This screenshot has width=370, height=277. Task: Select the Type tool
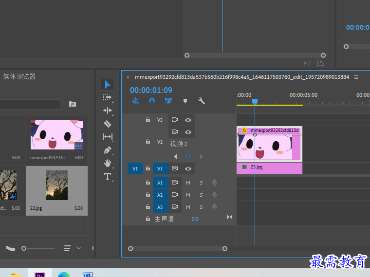108,176
